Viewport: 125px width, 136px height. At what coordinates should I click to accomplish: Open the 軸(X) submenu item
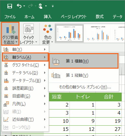coord(25,50)
